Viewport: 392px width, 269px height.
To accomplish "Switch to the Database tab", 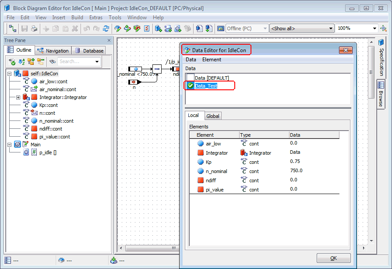I will coord(89,51).
